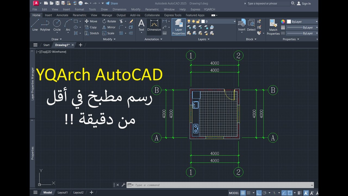This screenshot has width=348, height=196.
Task: Click the Save icon in quick access toolbar
Action: tap(57, 3)
